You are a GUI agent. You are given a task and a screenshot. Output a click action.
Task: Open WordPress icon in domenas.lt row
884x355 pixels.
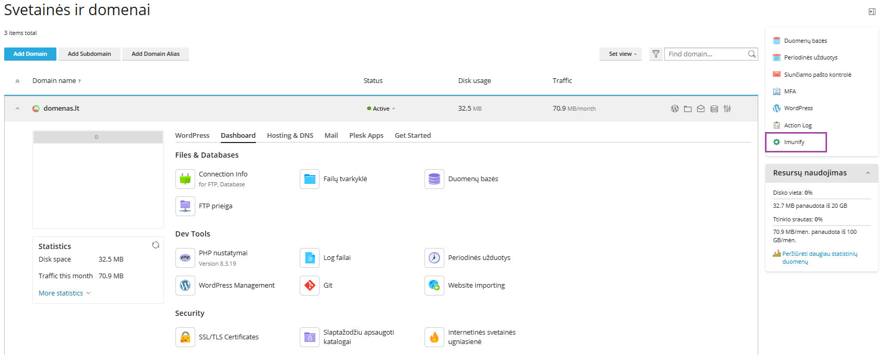[x=675, y=109]
